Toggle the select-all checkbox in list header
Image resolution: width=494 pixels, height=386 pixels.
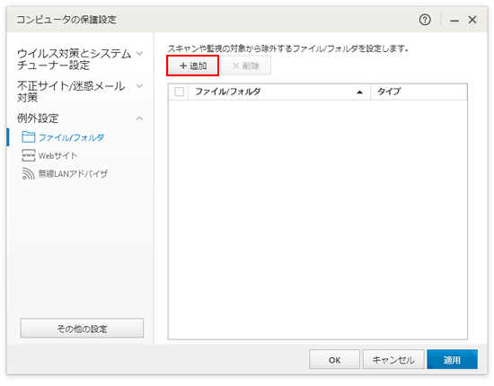180,92
